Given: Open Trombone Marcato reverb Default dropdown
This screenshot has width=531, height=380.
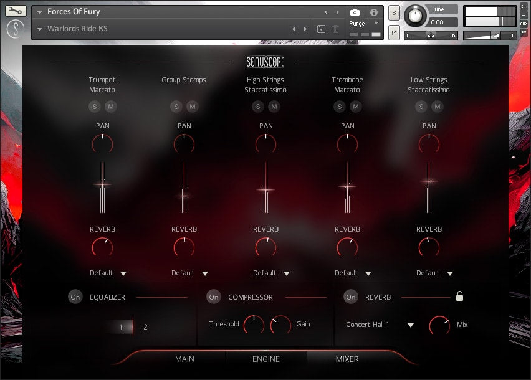Looking at the screenshot, I should pos(353,273).
